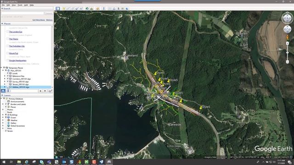Enable the Roads layer checkbox
The height and width of the screenshot is (165, 294).
click(6, 112)
